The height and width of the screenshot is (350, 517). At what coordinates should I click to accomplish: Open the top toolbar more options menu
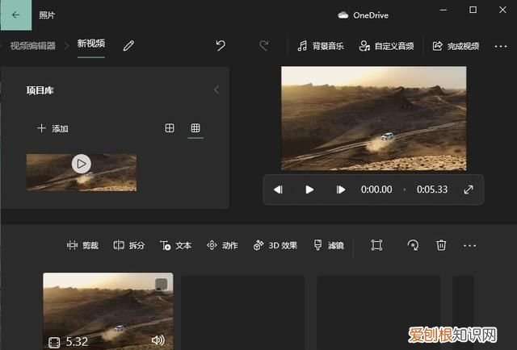tap(499, 46)
